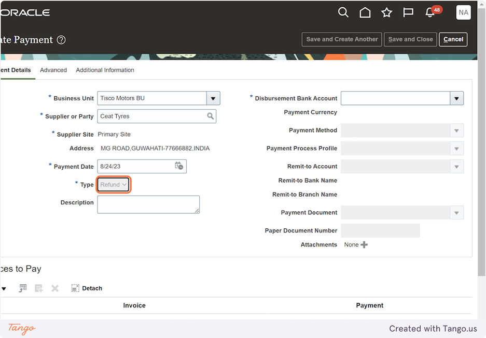Click the address text MG ROAD,GUWAHATI
Viewport: 486px width, 338px height.
155,149
